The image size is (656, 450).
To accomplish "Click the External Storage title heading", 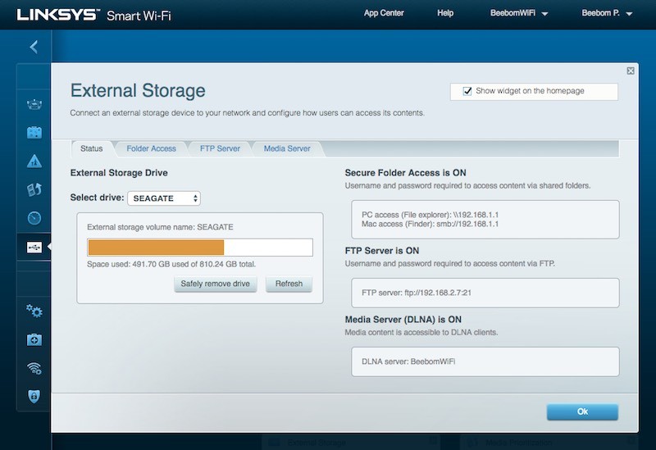I will coord(138,91).
